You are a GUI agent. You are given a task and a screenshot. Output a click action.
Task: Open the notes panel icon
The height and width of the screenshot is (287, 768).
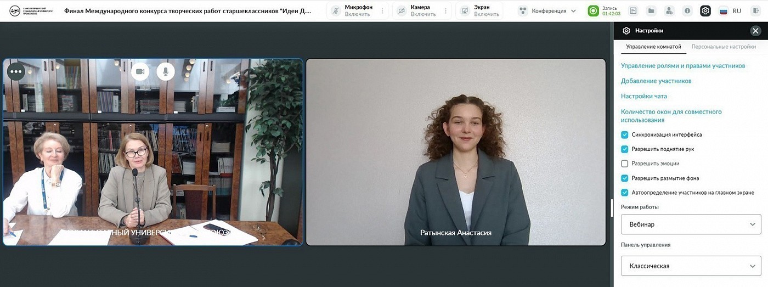[633, 11]
